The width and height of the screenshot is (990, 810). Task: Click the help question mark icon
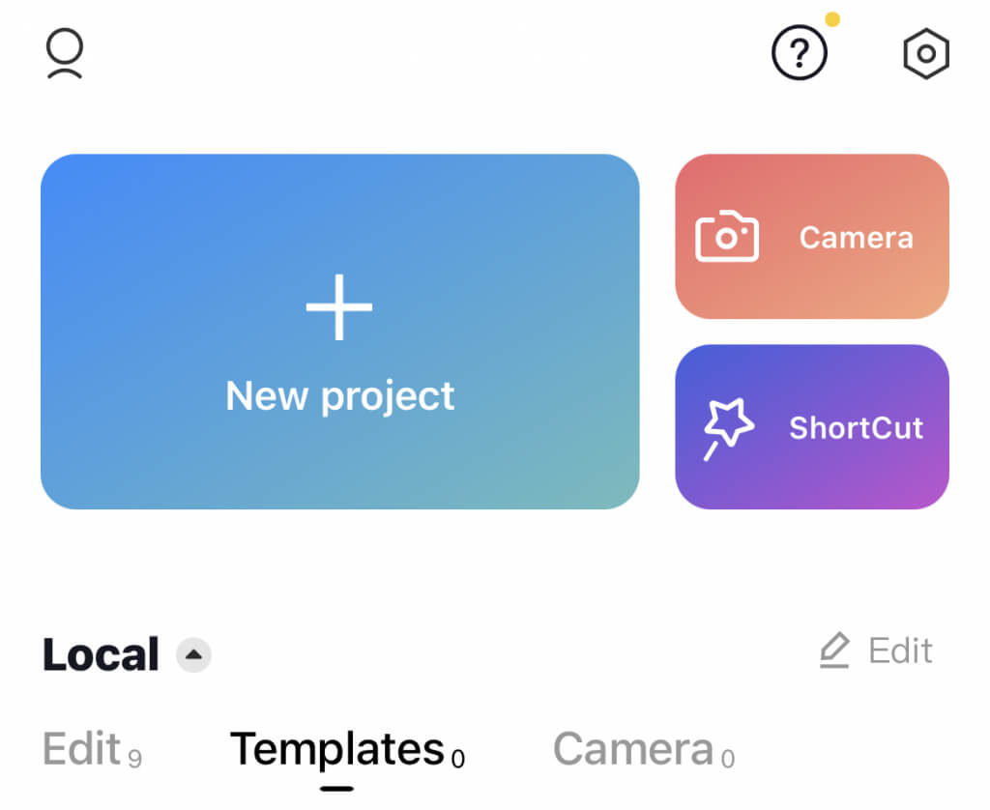799,54
